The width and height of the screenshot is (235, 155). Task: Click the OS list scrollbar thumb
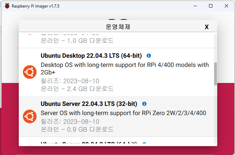[216, 74]
